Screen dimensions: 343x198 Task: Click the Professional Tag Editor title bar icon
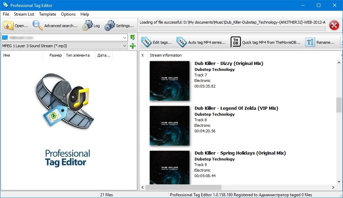click(x=6, y=5)
